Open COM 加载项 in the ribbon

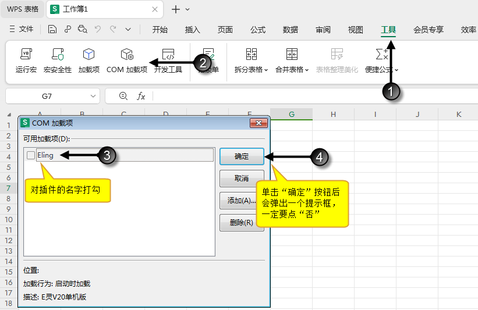(x=127, y=61)
